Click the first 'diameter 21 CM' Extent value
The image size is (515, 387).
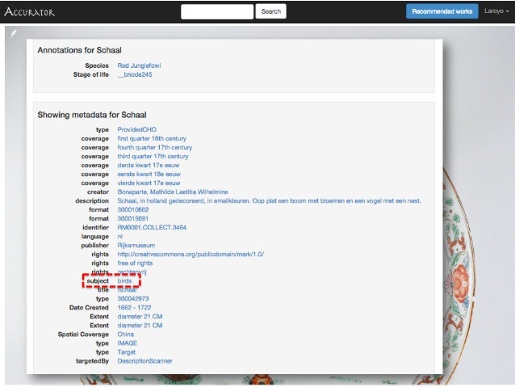coord(140,317)
